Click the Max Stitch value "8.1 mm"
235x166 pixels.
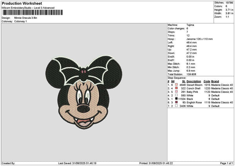coord(191,64)
